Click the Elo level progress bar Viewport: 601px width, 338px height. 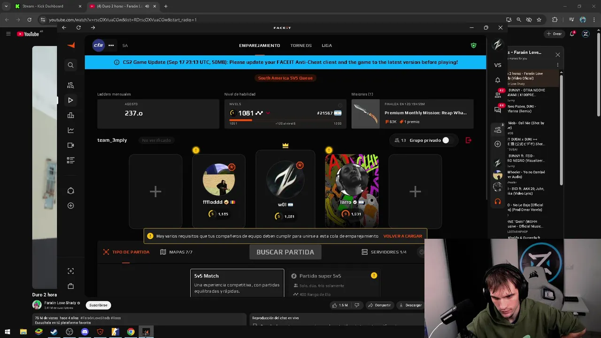click(x=285, y=120)
